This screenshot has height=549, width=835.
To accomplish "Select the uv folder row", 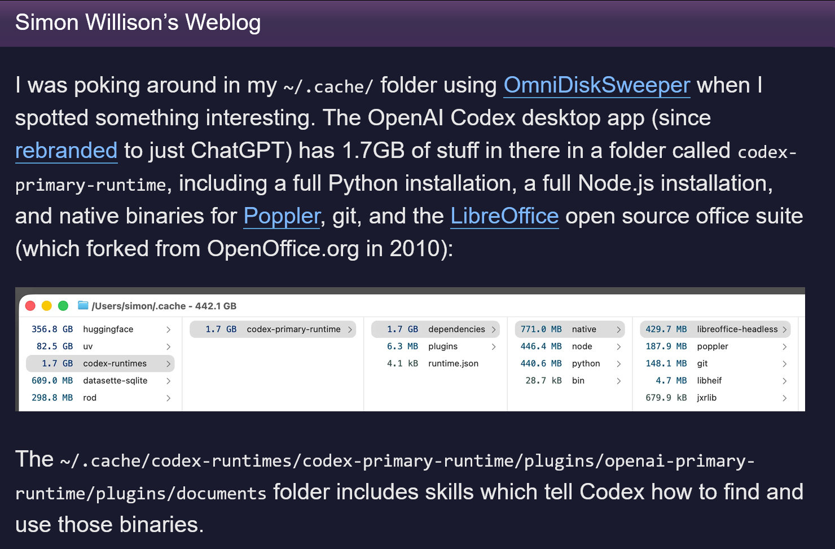I will click(100, 346).
